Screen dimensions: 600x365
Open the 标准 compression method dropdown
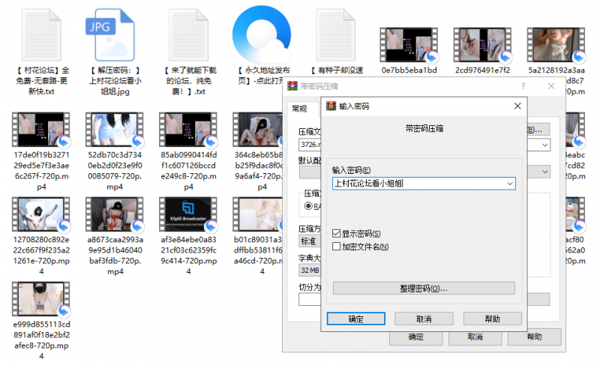[309, 242]
